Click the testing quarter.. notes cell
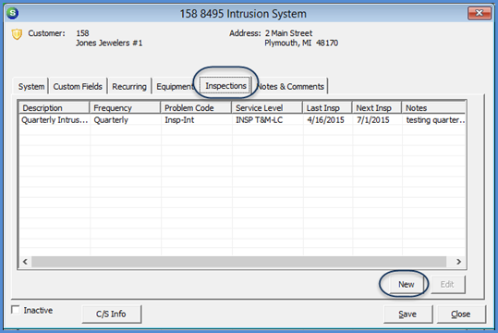This screenshot has height=333, width=498. (x=435, y=120)
